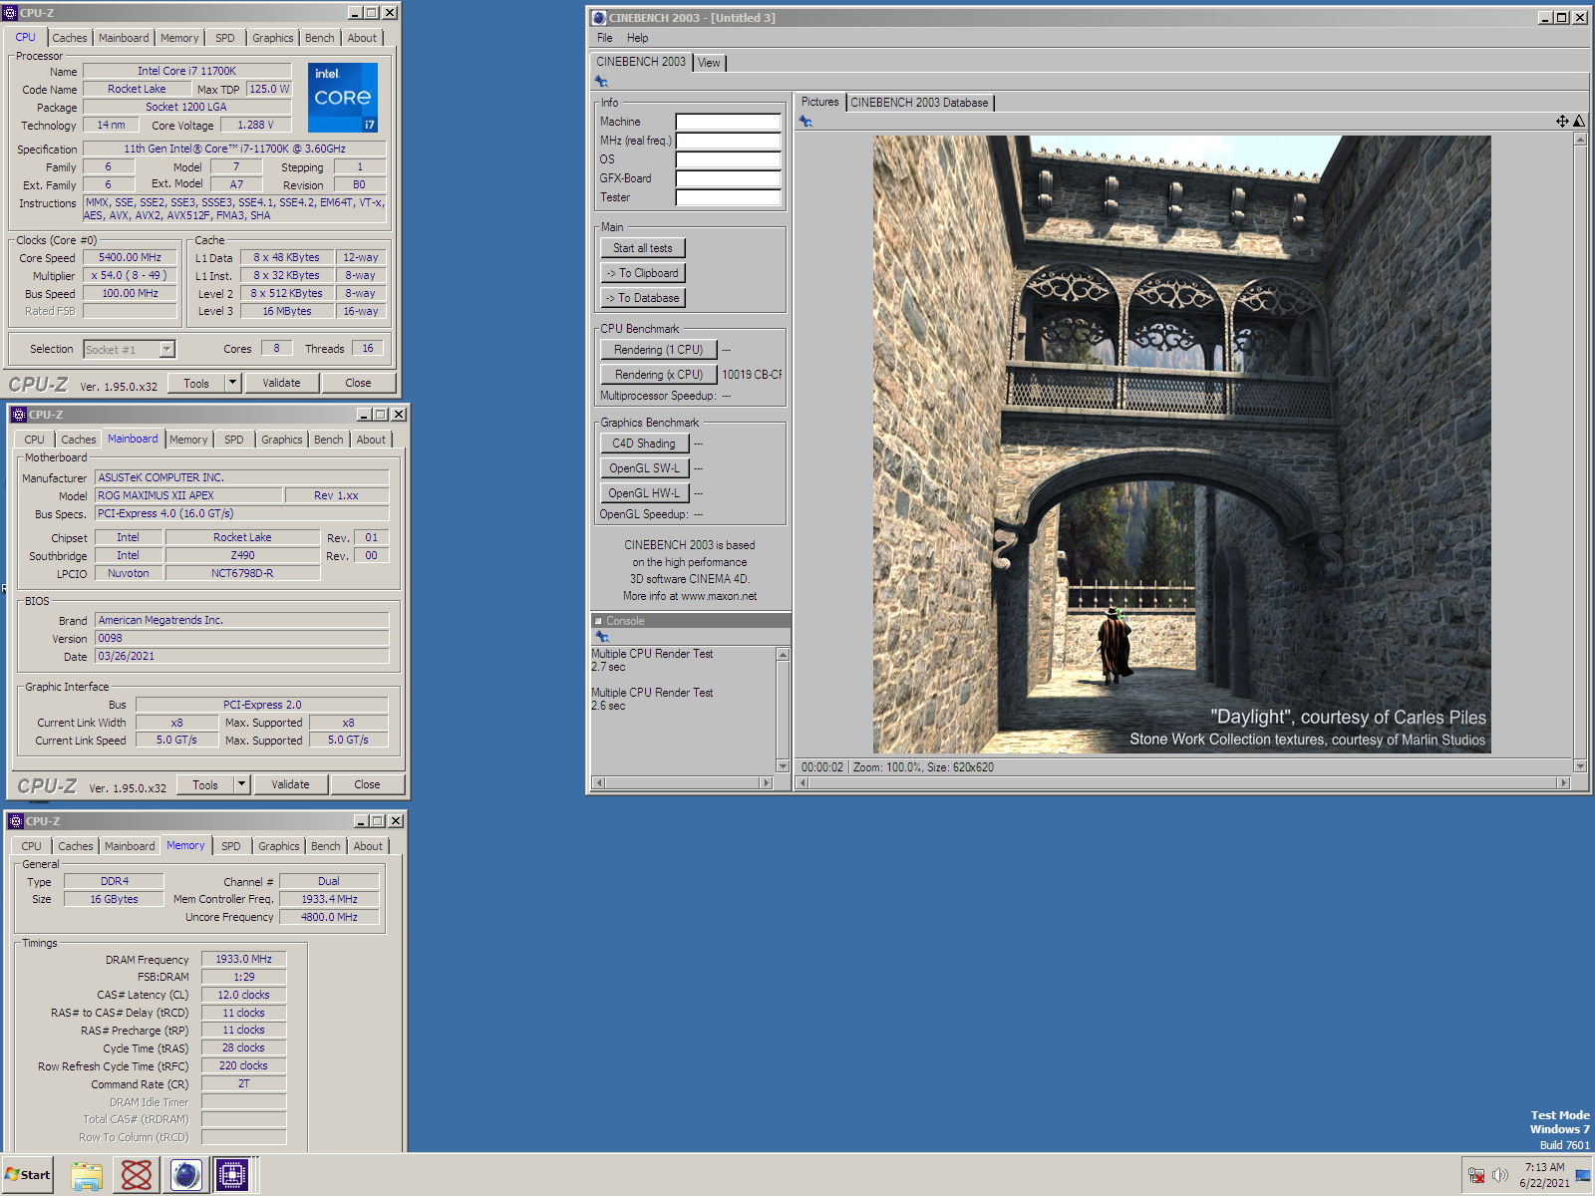The width and height of the screenshot is (1595, 1196).
Task: Click the Start all tests button
Action: tap(642, 248)
